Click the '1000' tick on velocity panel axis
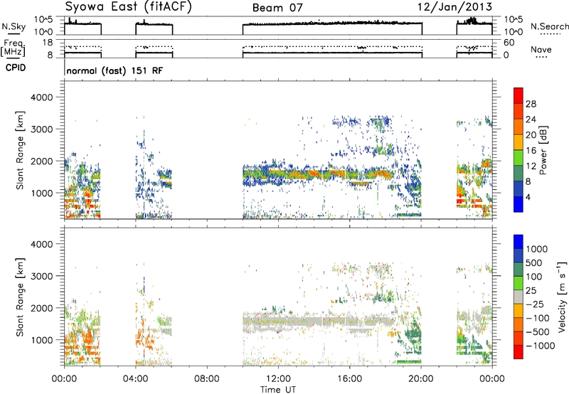569x394 pixels. click(x=42, y=340)
